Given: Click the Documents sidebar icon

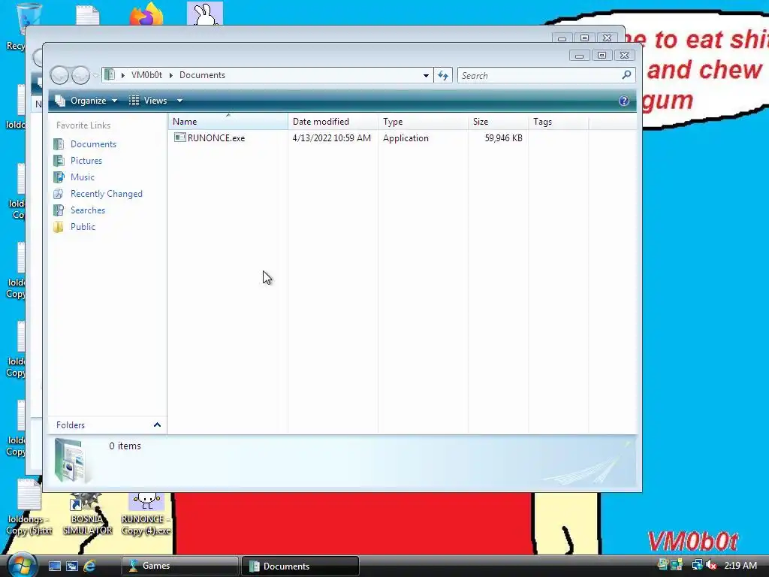Looking at the screenshot, I should [x=59, y=143].
